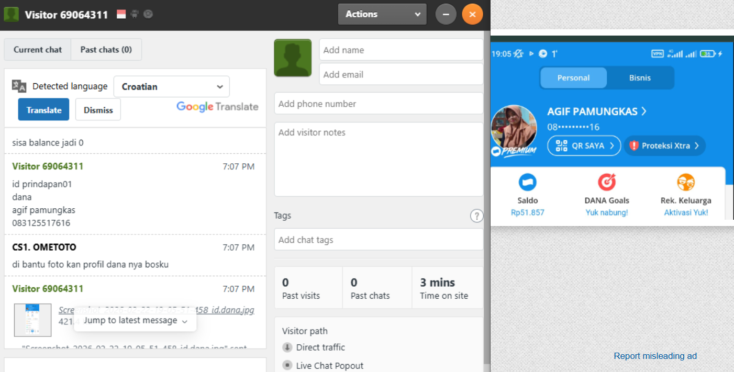Viewport: 734px width, 372px height.
Task: Click the Rp51.857 balance text
Action: tap(528, 212)
